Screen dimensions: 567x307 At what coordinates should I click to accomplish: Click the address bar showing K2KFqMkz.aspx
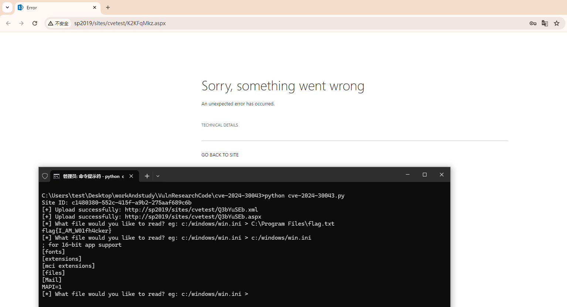point(120,23)
